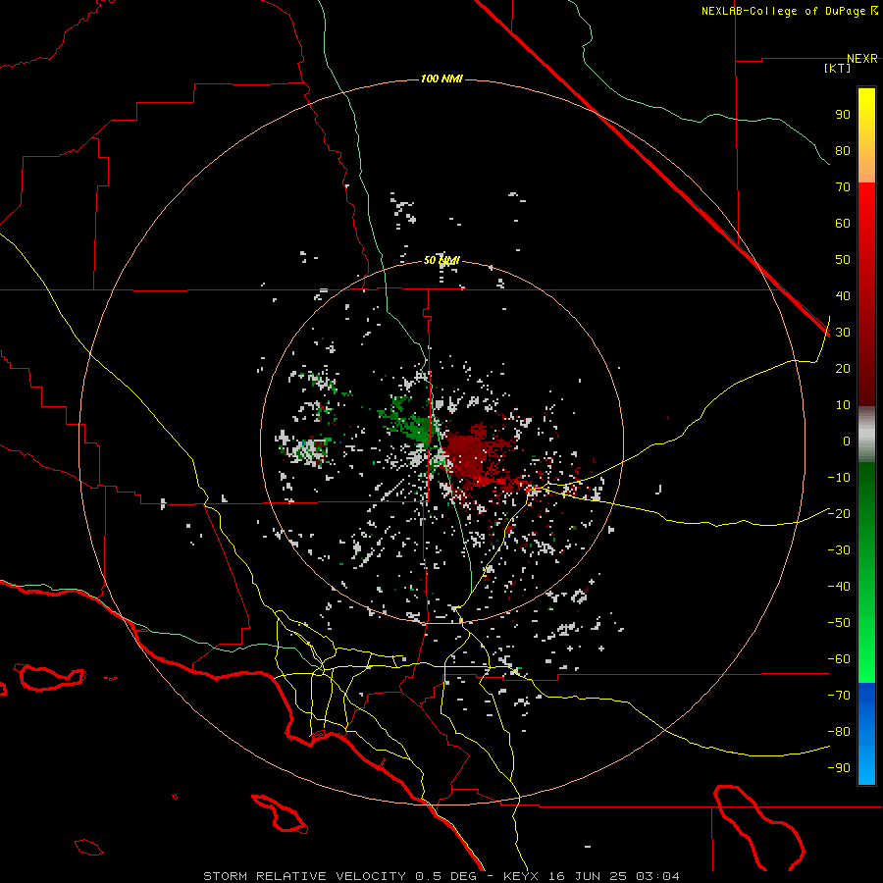This screenshot has width=883, height=883.
Task: Click the gray zero-velocity segment of color bar
Action: [866, 435]
